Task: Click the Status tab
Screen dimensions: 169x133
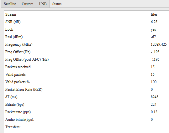Action: pos(57,4)
